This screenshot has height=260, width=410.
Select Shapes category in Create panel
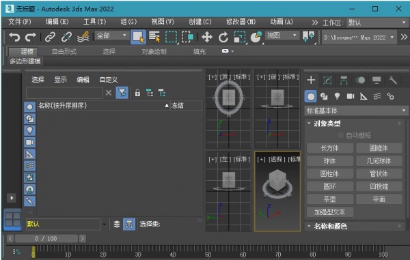coord(324,96)
